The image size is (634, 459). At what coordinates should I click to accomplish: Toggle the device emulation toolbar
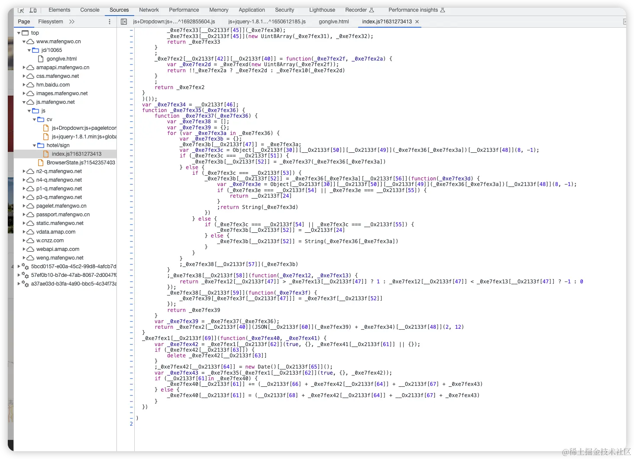tap(33, 10)
